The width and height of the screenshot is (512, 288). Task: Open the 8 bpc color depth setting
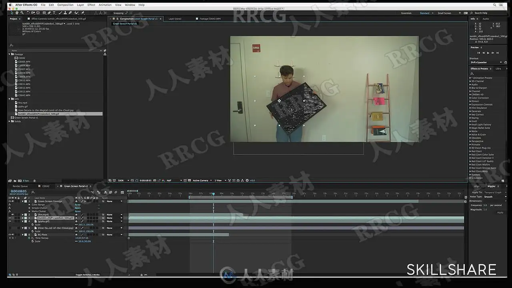click(x=26, y=181)
